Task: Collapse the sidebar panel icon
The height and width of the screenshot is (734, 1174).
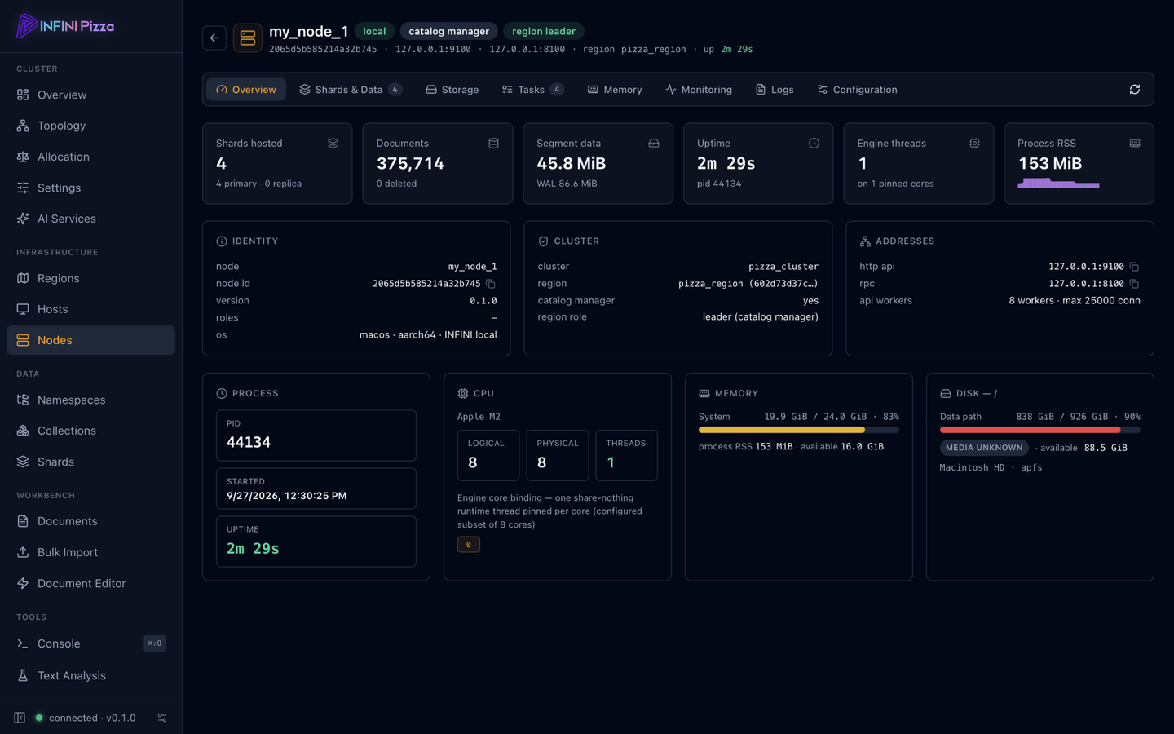Action: [20, 718]
